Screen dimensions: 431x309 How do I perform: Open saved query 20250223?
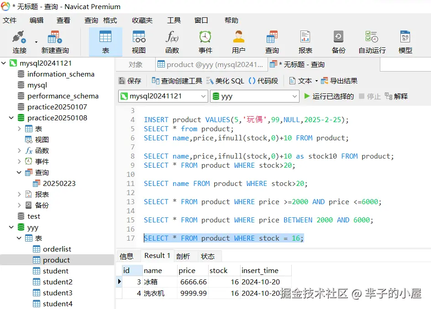tap(59, 184)
